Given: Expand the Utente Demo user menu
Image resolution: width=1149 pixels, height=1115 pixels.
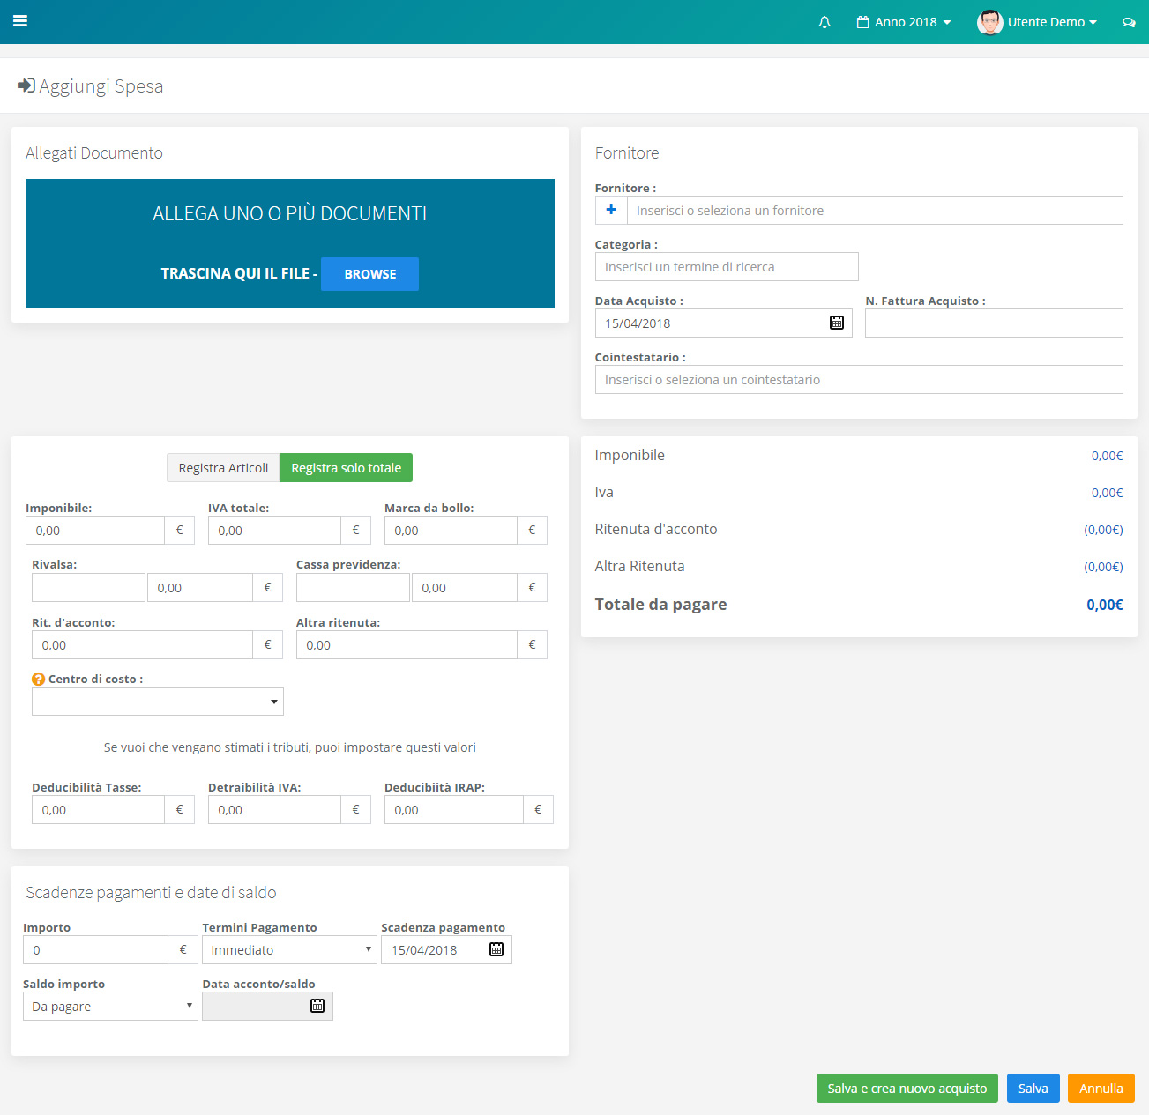Looking at the screenshot, I should coord(1037,22).
